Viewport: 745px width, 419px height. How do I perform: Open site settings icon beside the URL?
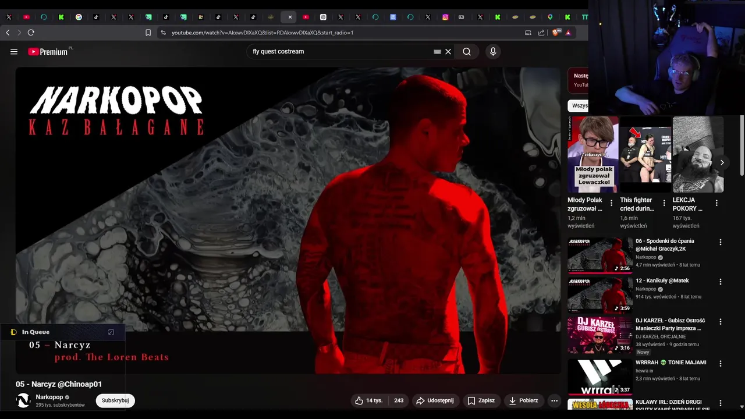click(164, 33)
